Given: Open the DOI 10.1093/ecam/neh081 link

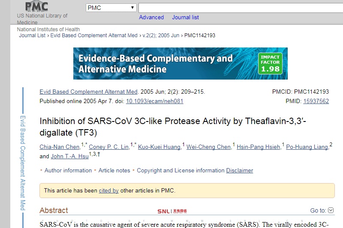Looking at the screenshot, I should (154, 101).
